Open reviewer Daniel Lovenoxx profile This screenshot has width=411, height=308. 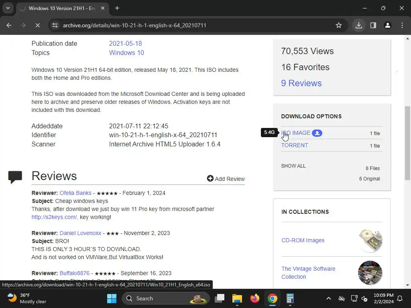pyautogui.click(x=80, y=233)
